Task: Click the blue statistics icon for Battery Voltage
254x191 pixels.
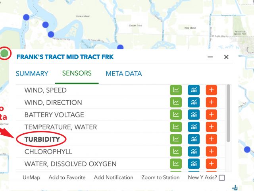Action: [194, 115]
